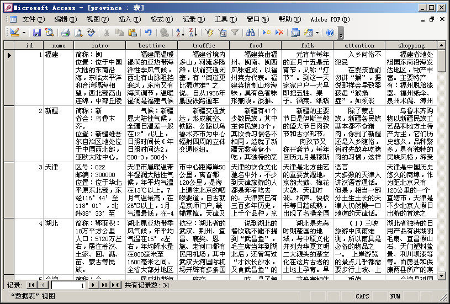450x304 pixels.
Task: Sort Descending Z to A
Action: click(193, 33)
